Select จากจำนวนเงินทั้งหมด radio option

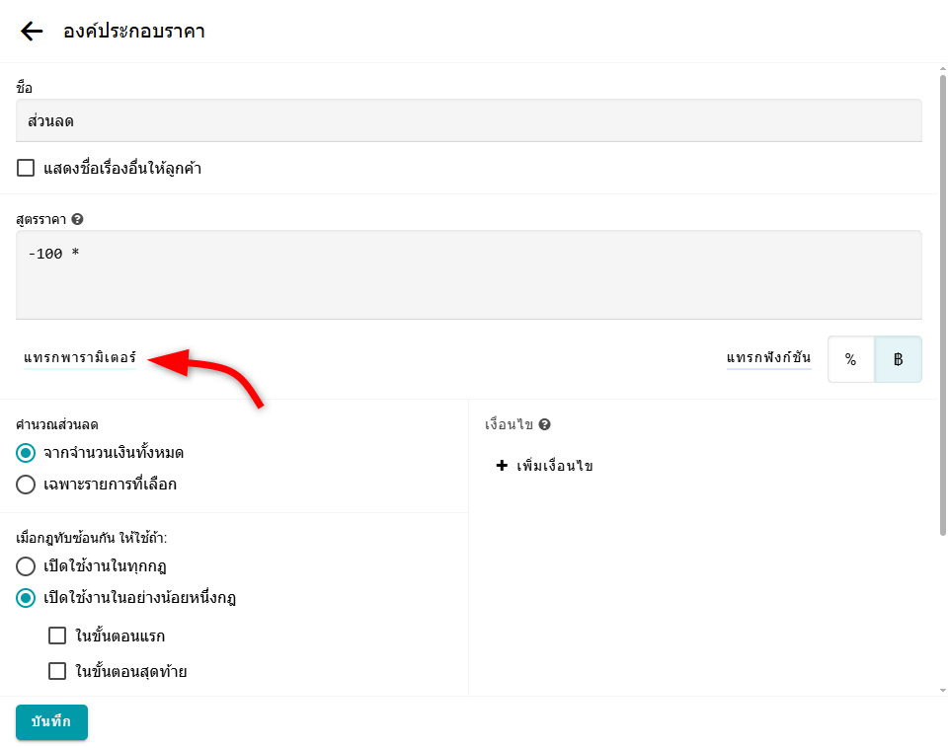pos(26,453)
